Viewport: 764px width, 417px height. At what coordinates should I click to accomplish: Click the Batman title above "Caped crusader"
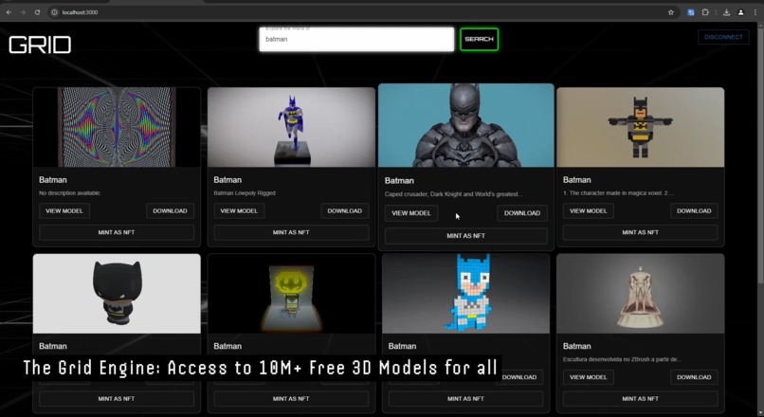(399, 180)
